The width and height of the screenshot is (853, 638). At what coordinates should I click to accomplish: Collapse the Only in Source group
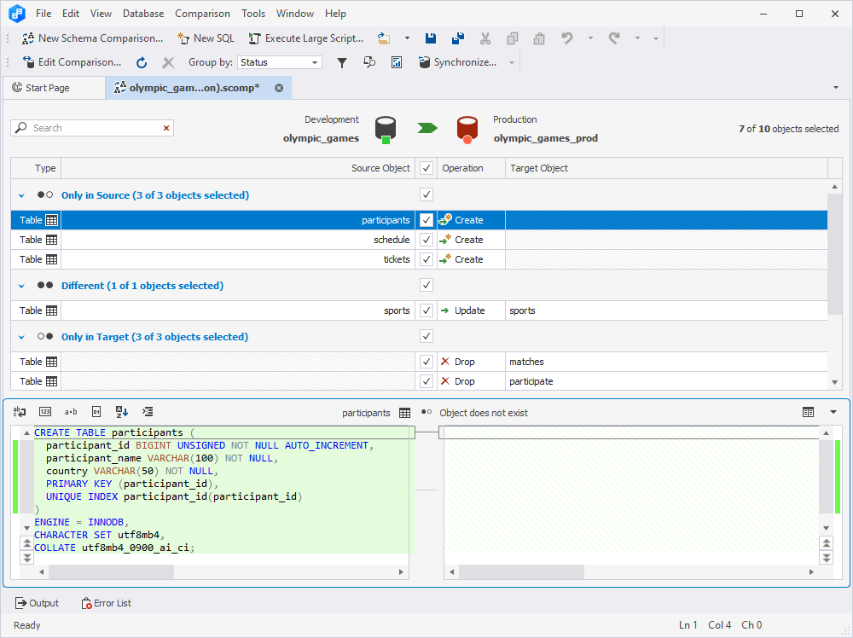pos(22,195)
